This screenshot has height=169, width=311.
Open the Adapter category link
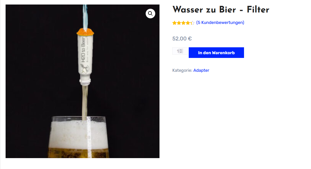pyautogui.click(x=201, y=70)
